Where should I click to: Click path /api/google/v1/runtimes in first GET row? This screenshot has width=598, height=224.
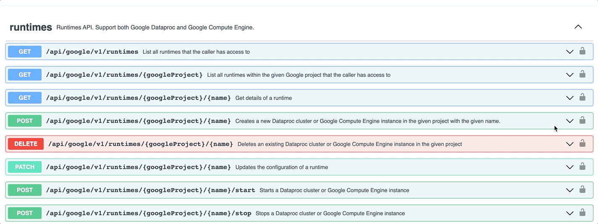[x=92, y=52]
